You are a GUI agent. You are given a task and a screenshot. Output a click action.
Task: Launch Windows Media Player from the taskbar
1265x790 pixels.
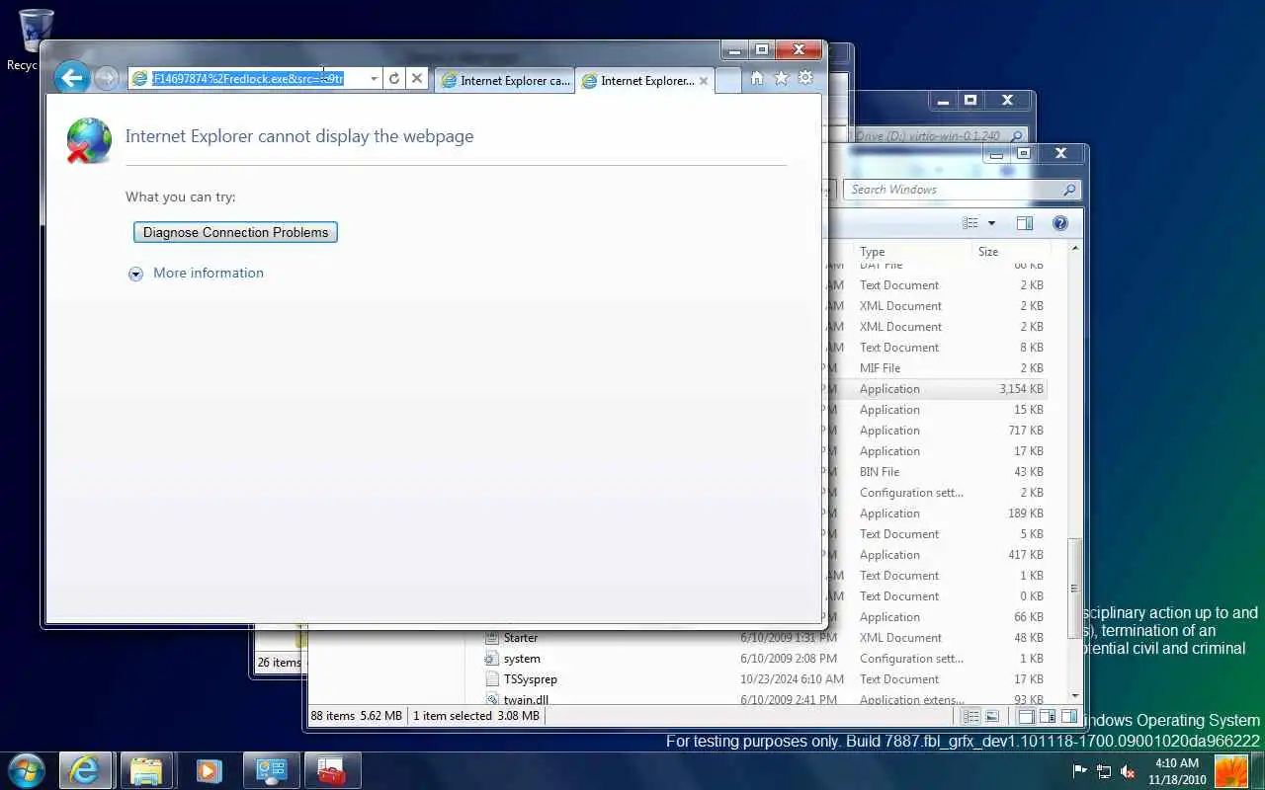208,770
